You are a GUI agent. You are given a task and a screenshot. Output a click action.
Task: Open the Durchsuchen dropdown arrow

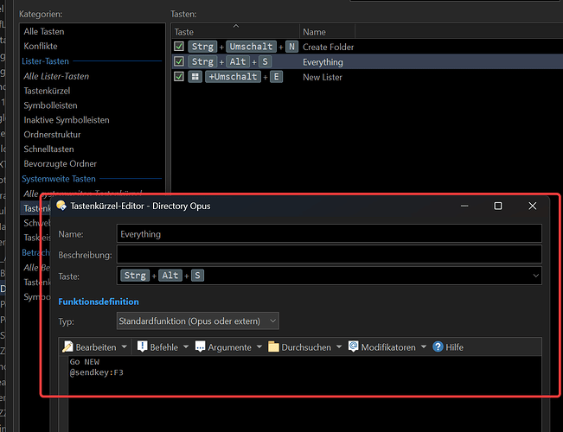(339, 347)
